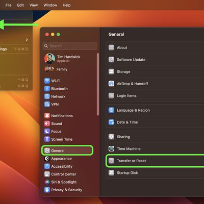Click the Transfer or Reset label

coord(132,161)
